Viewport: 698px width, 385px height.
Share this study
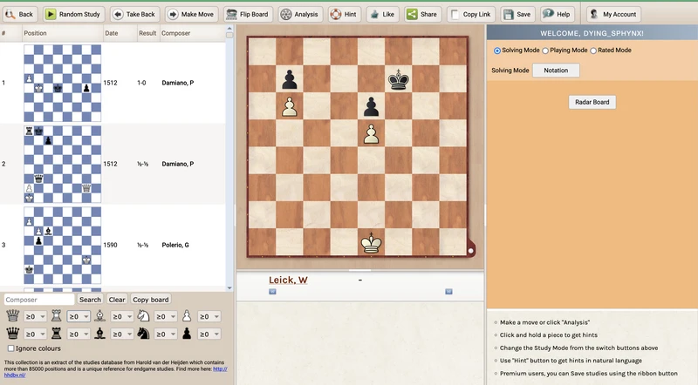pyautogui.click(x=422, y=14)
